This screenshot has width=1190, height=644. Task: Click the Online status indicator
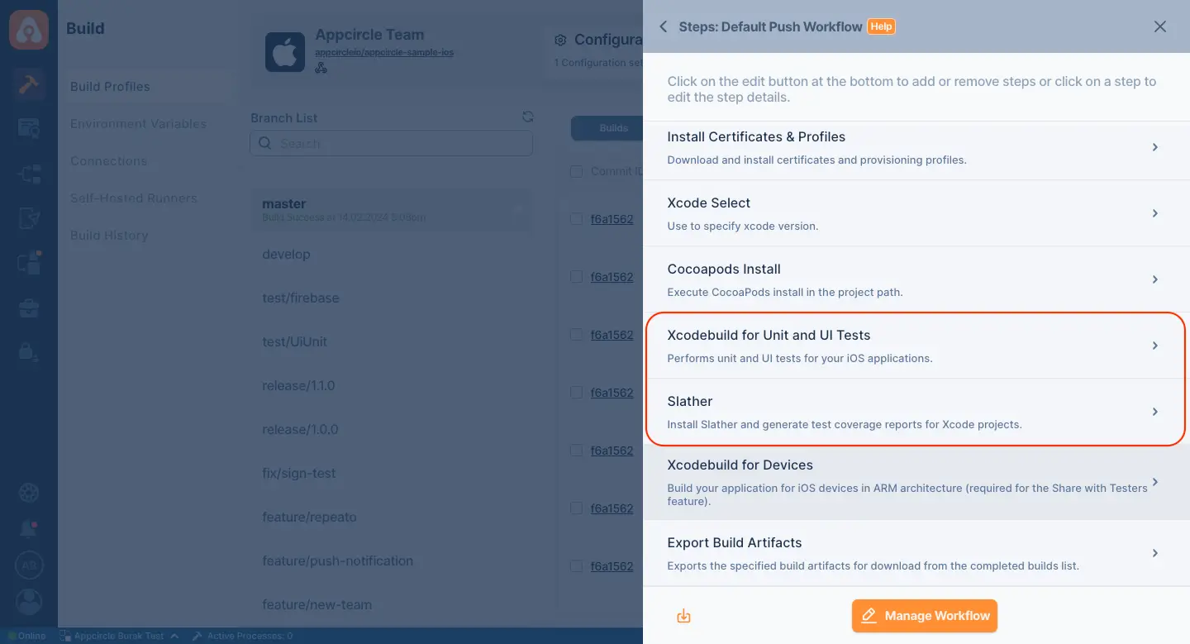click(27, 636)
